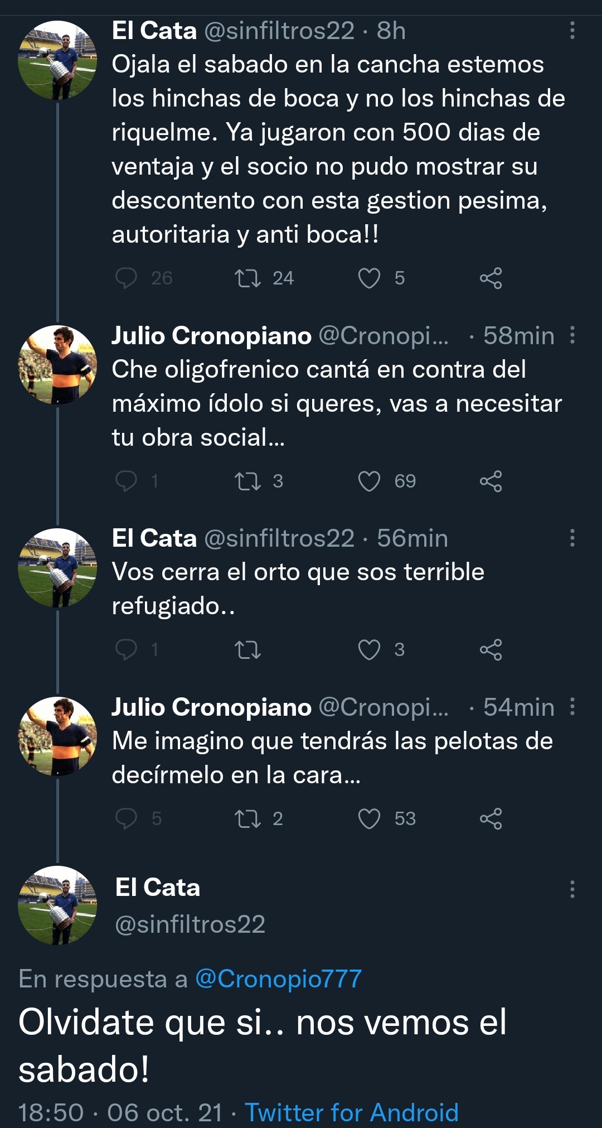Open more options on the 8h tweet
Image resolution: width=602 pixels, height=1128 pixels.
572,31
